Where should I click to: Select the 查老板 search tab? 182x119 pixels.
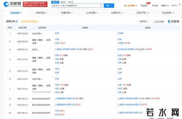point(63,2)
